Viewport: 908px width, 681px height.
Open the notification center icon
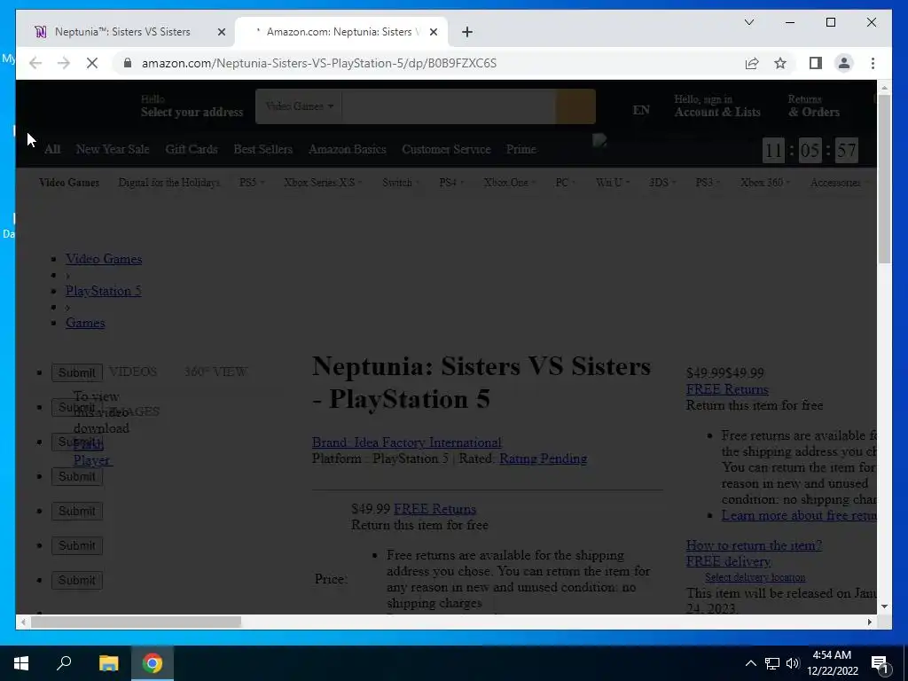click(x=879, y=663)
